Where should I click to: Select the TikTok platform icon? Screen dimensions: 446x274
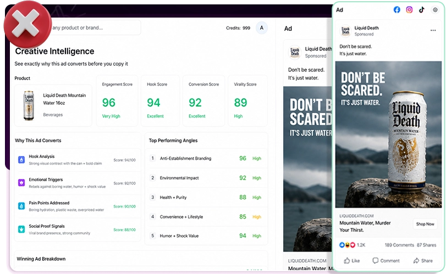pos(422,10)
